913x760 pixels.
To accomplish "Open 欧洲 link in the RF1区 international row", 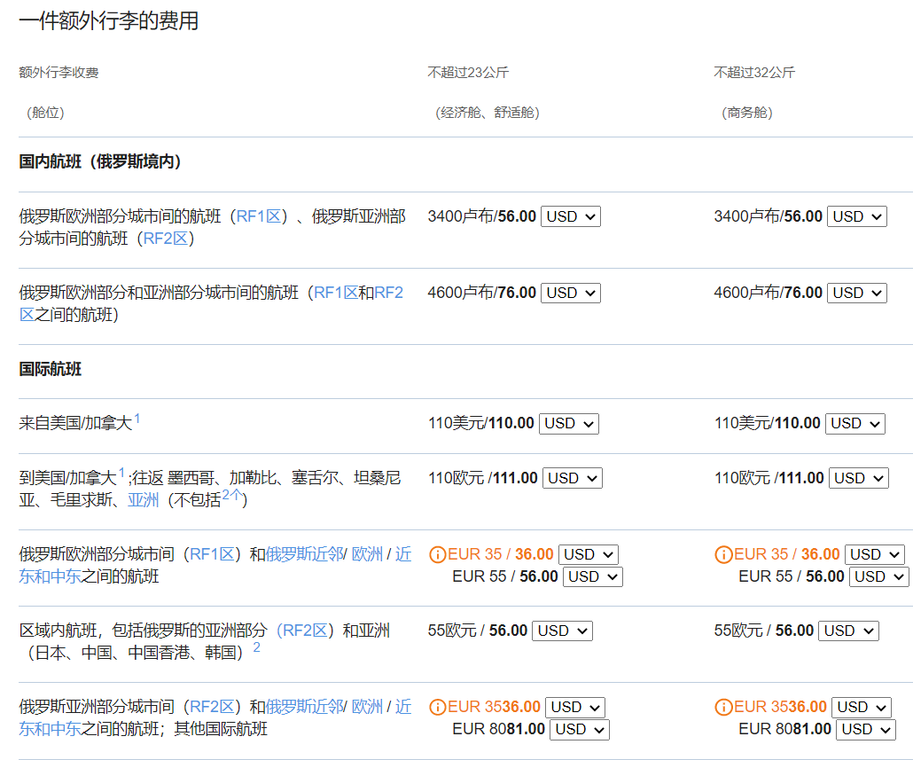I will pos(367,555).
